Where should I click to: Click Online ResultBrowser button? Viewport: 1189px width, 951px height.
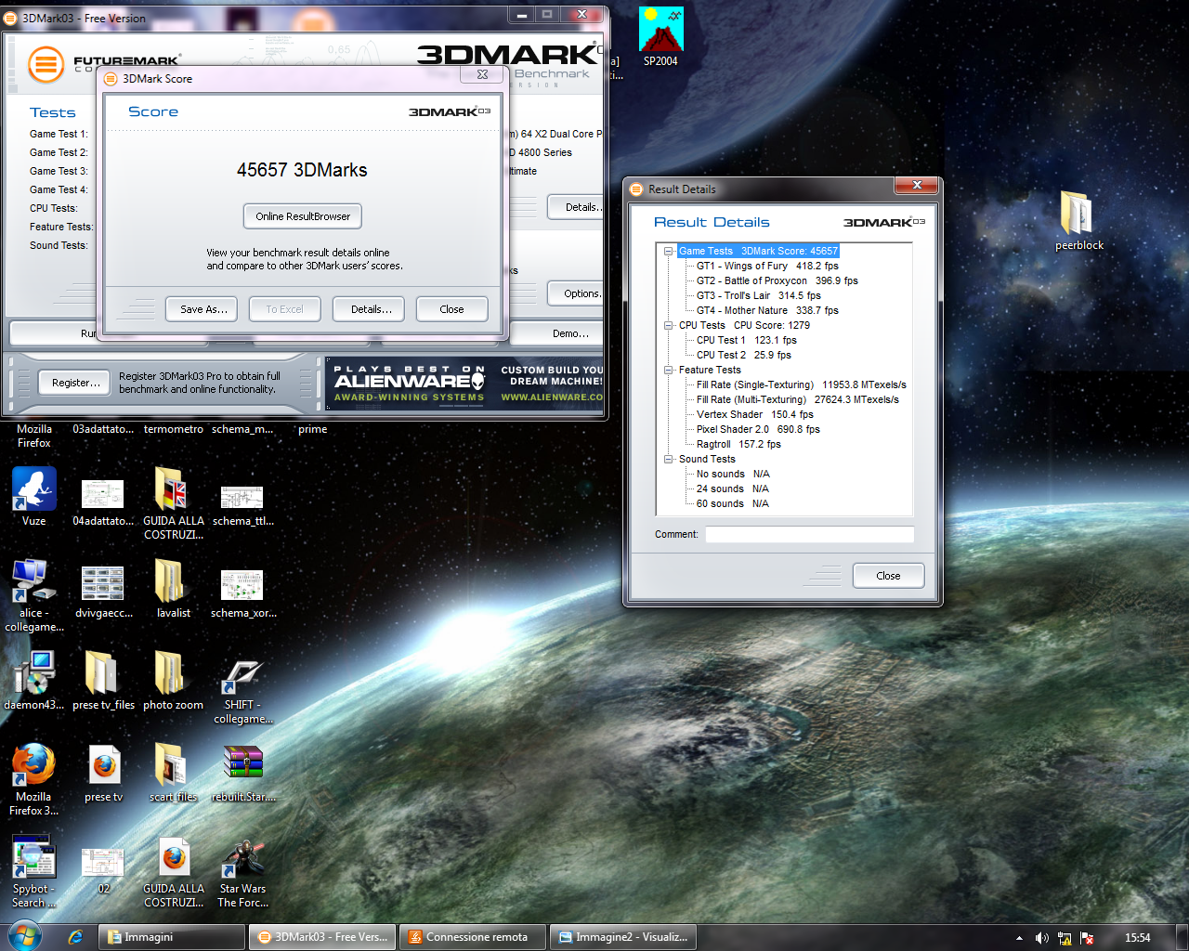pyautogui.click(x=303, y=216)
